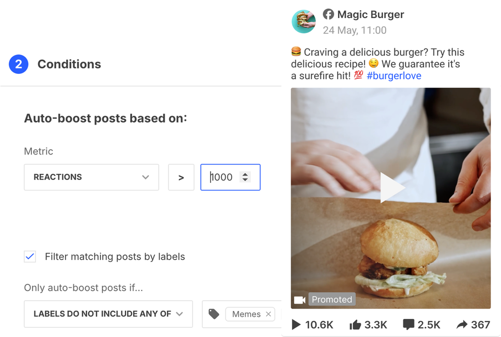The height and width of the screenshot is (337, 501).
Task: Open the greater-than operator selector
Action: pos(181,177)
